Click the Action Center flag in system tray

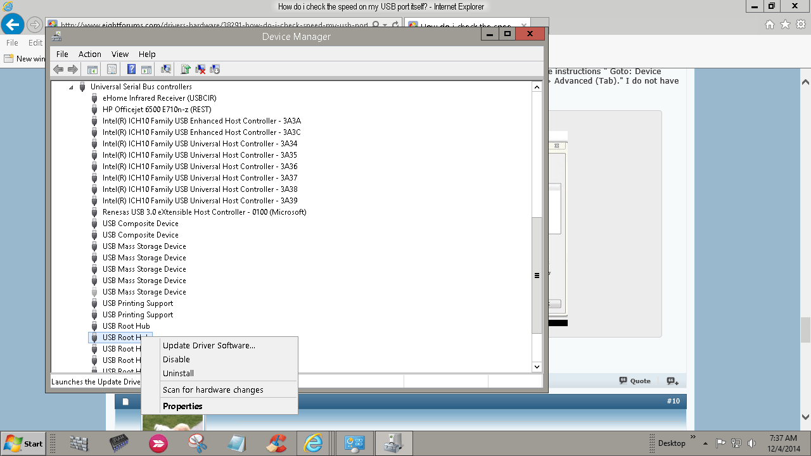[x=720, y=443]
